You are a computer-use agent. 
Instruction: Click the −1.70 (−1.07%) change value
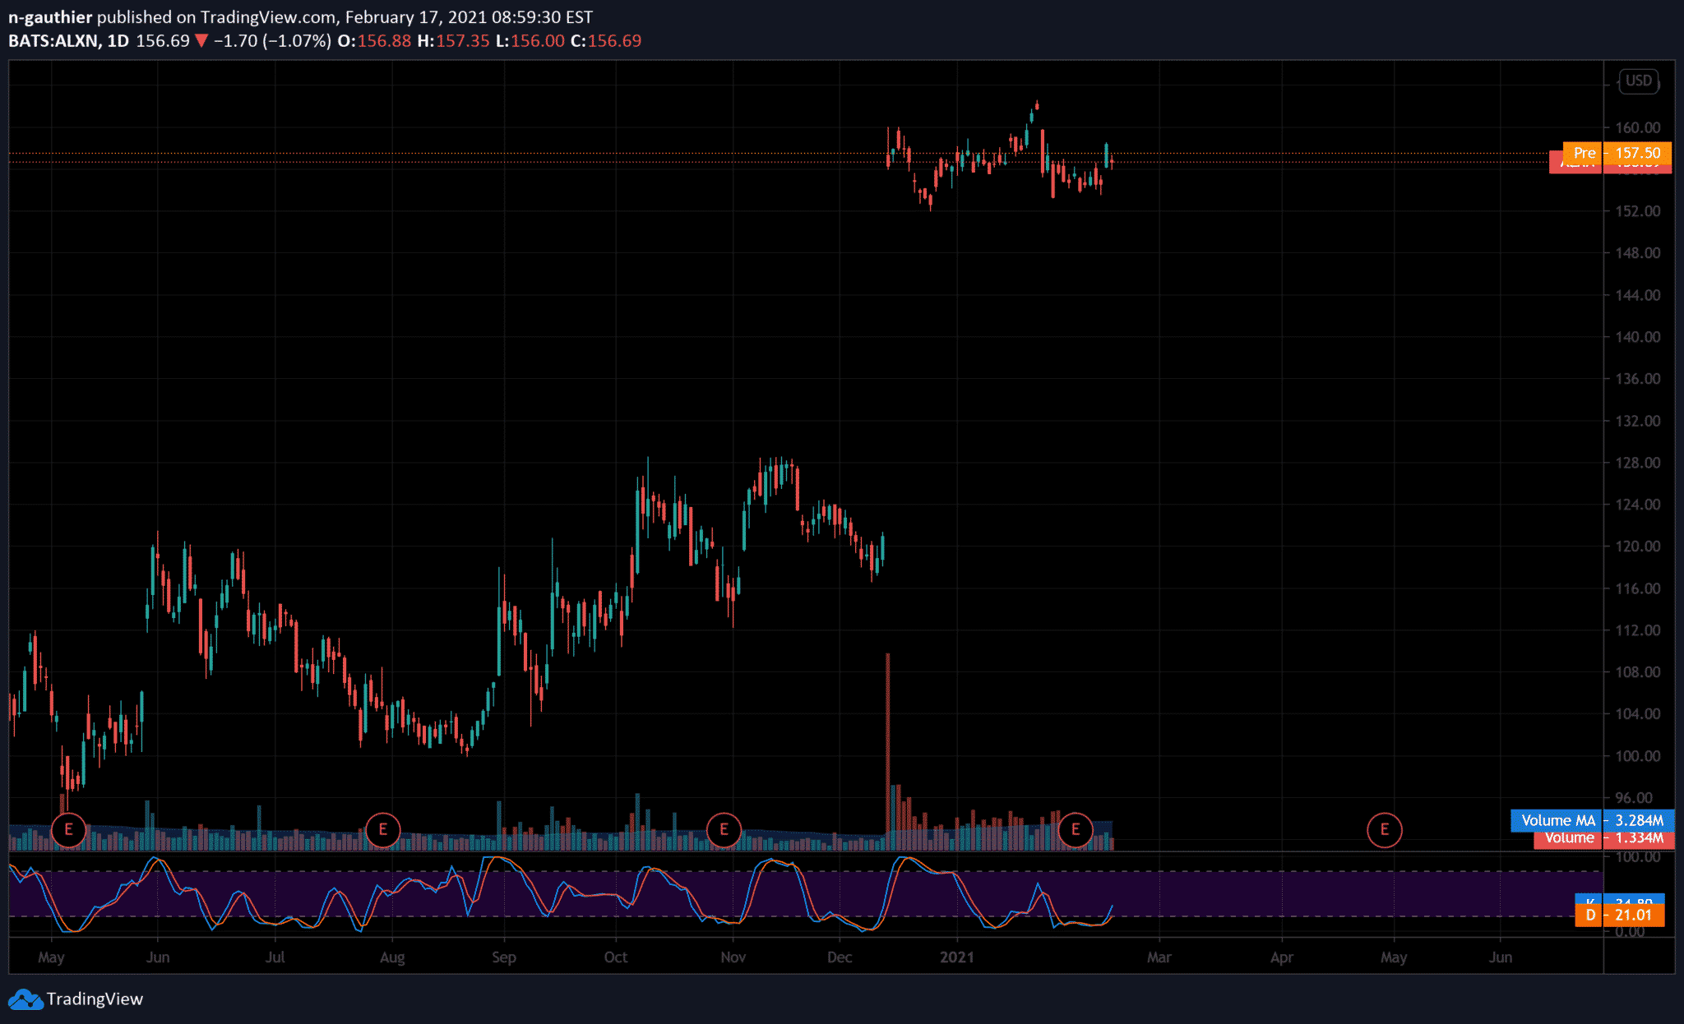272,41
